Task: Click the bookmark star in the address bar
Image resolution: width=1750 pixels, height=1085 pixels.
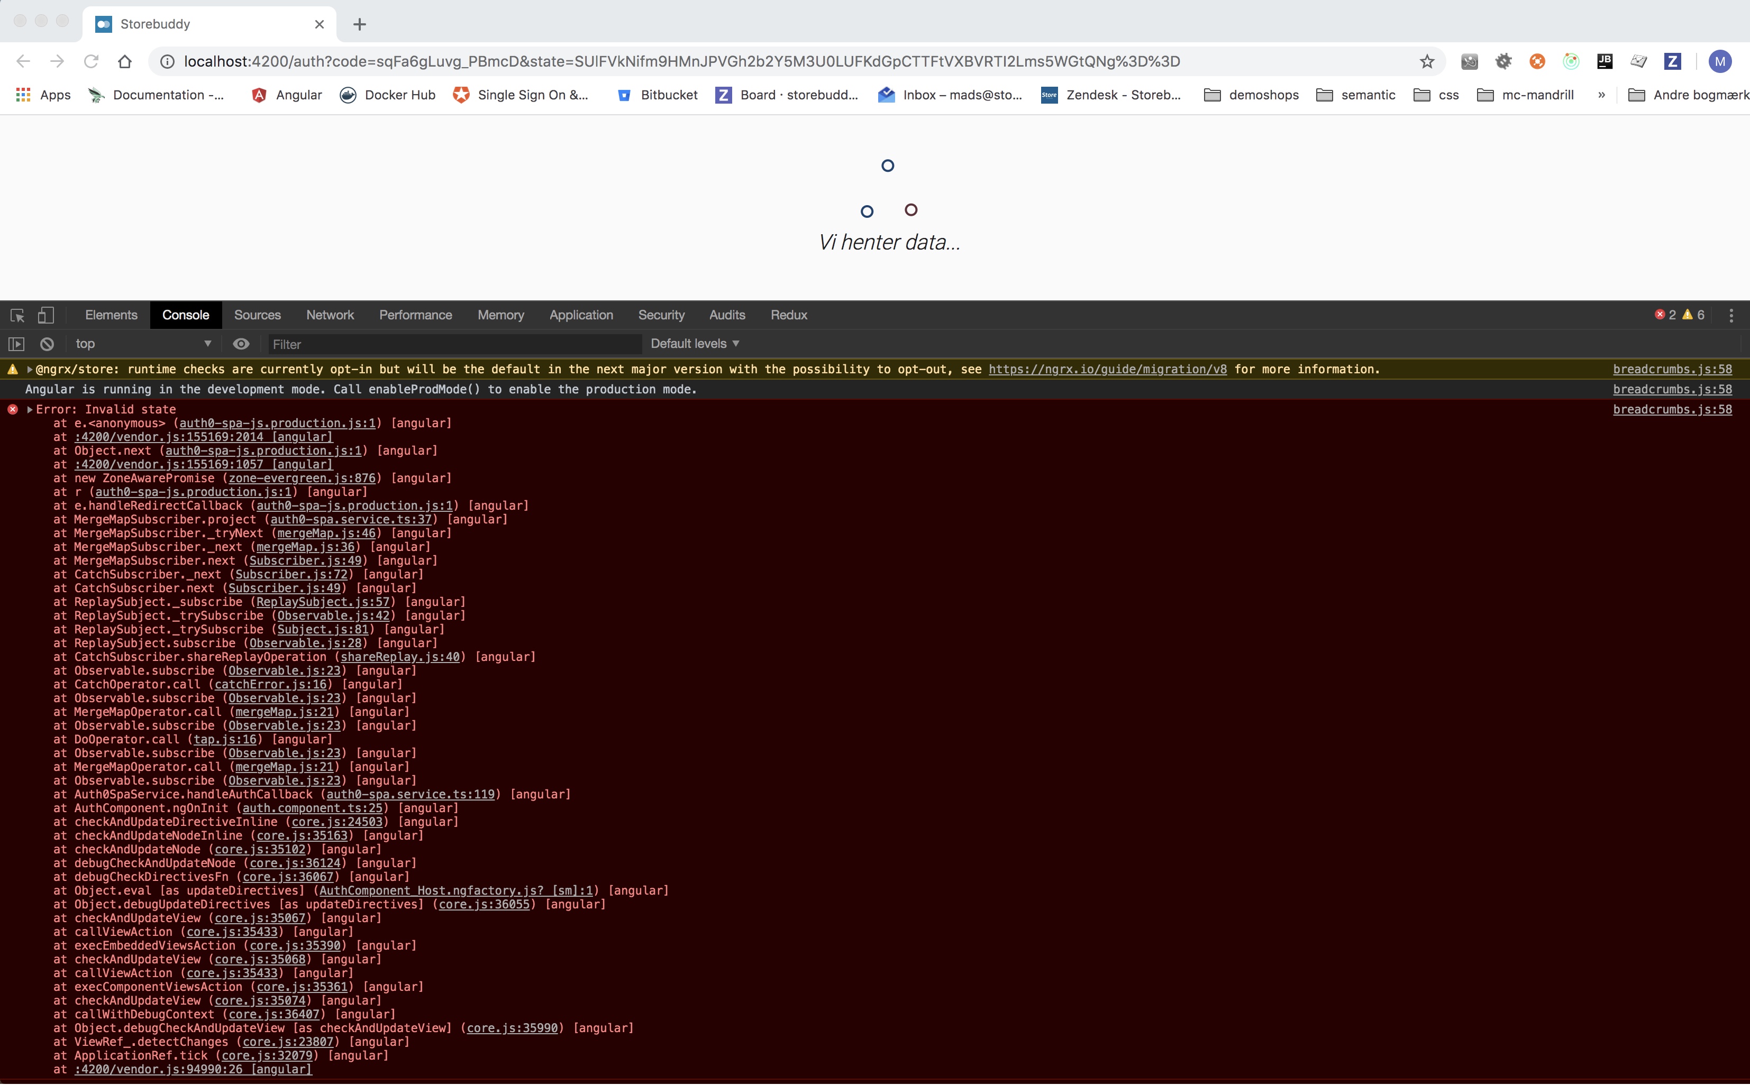Action: coord(1427,61)
